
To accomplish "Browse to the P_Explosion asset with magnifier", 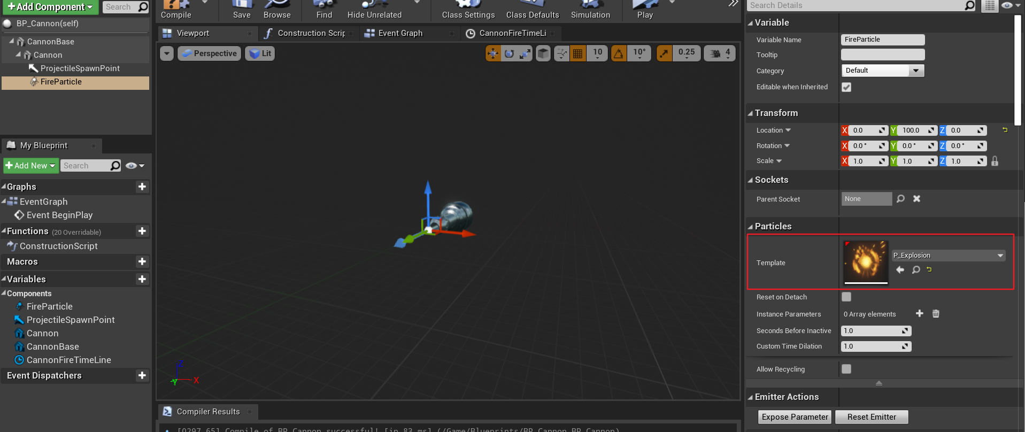I will pyautogui.click(x=916, y=270).
